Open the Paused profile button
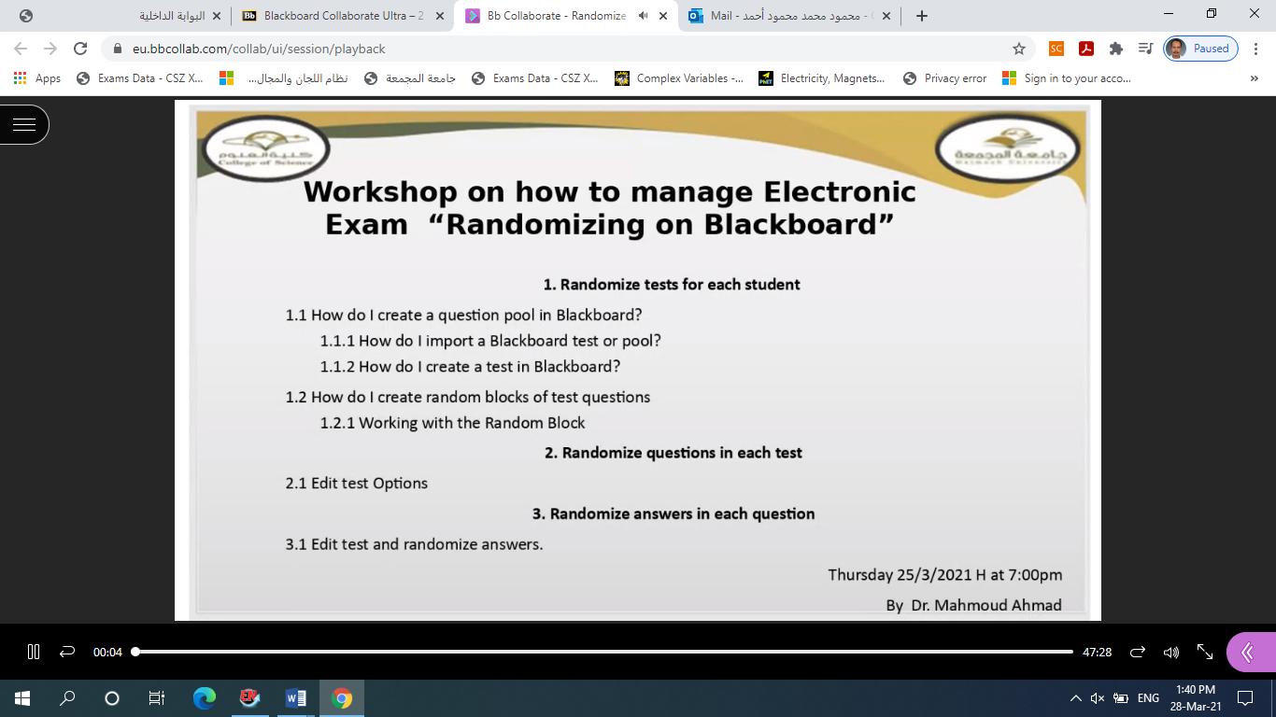Screen dimensions: 1276x717 tap(1200, 49)
